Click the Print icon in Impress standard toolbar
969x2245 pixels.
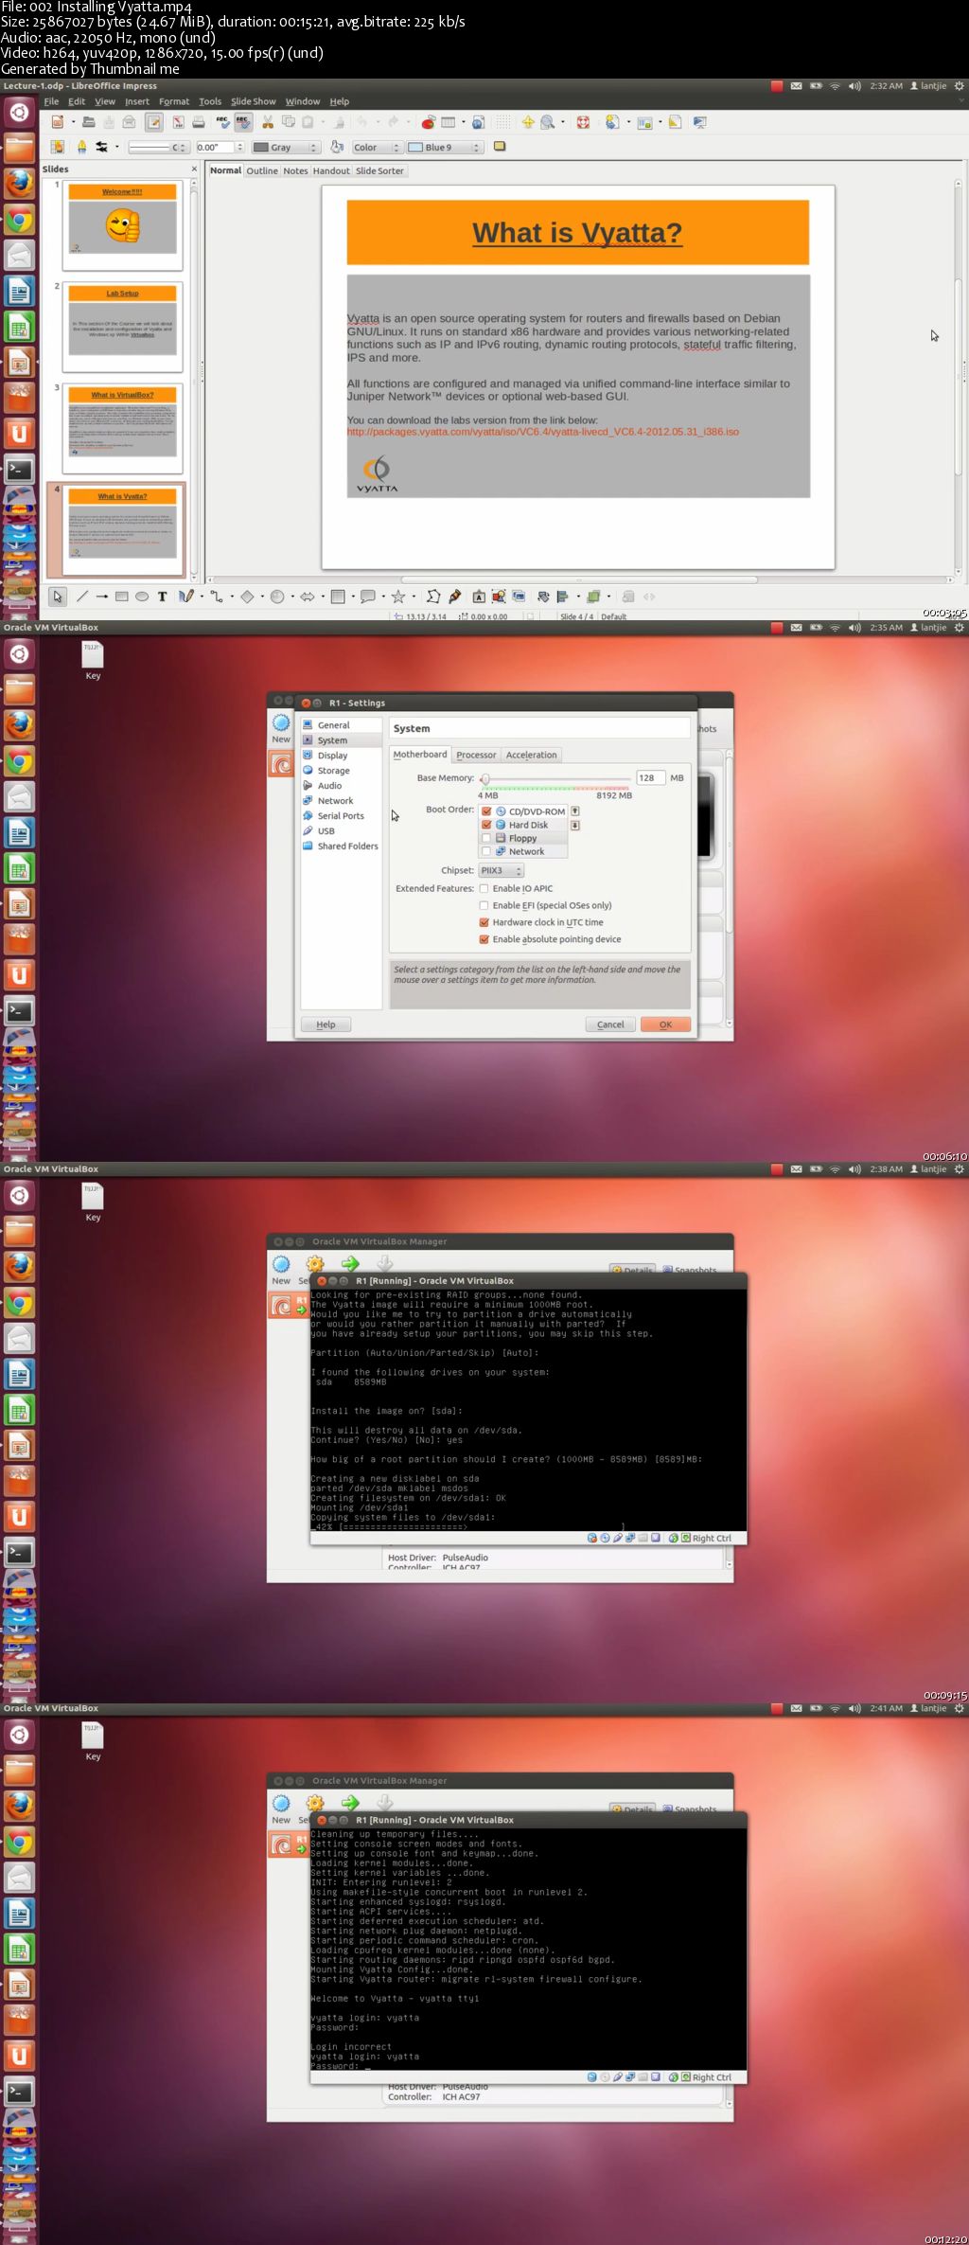[x=199, y=122]
